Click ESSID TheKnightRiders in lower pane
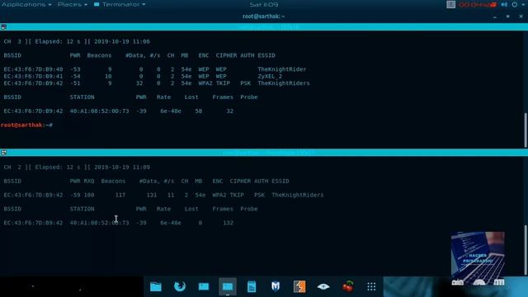 [297, 195]
